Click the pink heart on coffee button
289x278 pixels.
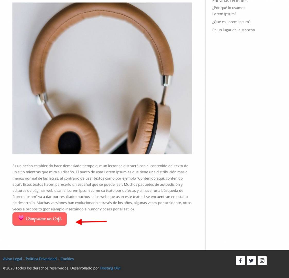(21, 218)
